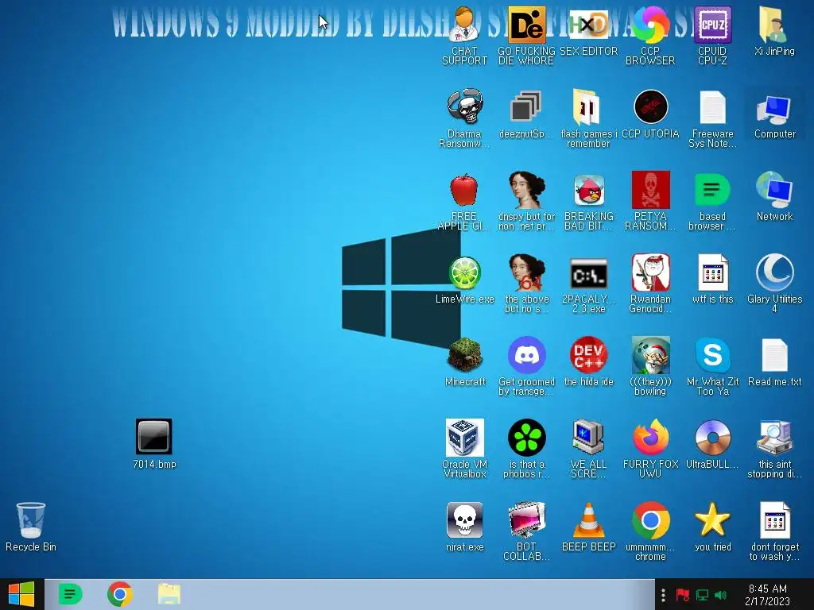Open the 'flash games i remember' folder
Viewport: 814px width, 610px height.
point(588,119)
